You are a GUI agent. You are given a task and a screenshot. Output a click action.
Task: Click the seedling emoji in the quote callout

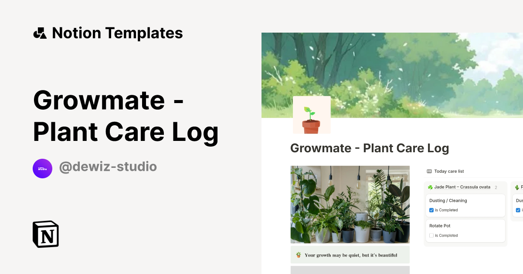pyautogui.click(x=298, y=254)
